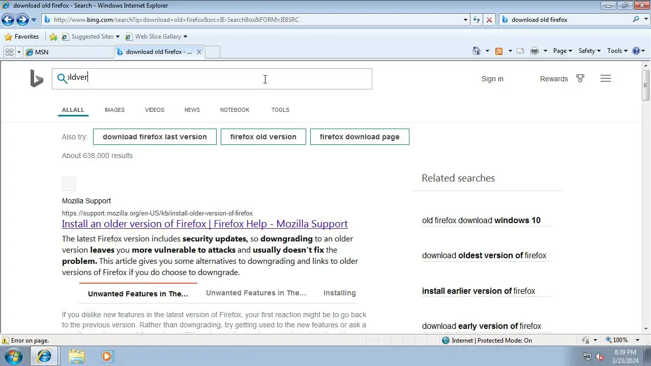Viewport: 651px width, 366px height.
Task: Expand the feeds dropdown arrow
Action: tap(510, 51)
